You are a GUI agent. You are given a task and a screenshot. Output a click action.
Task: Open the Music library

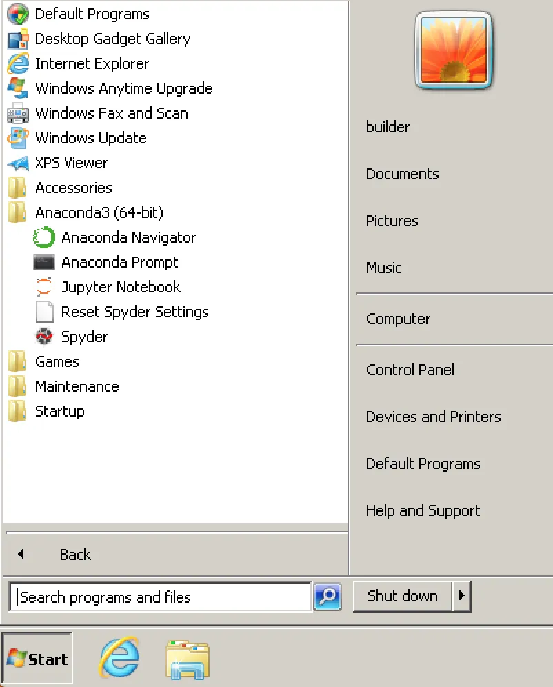point(383,268)
